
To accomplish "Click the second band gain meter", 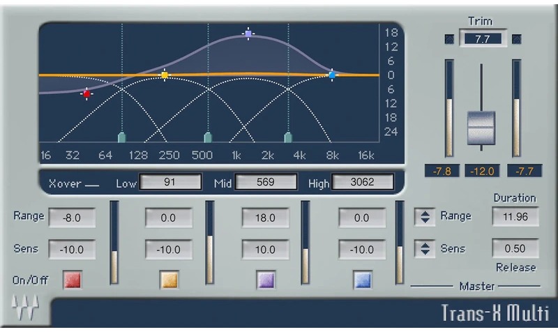I will 210,242.
